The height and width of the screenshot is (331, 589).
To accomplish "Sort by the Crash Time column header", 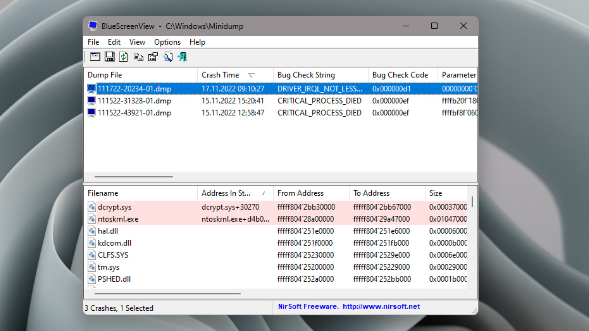I will pyautogui.click(x=220, y=75).
